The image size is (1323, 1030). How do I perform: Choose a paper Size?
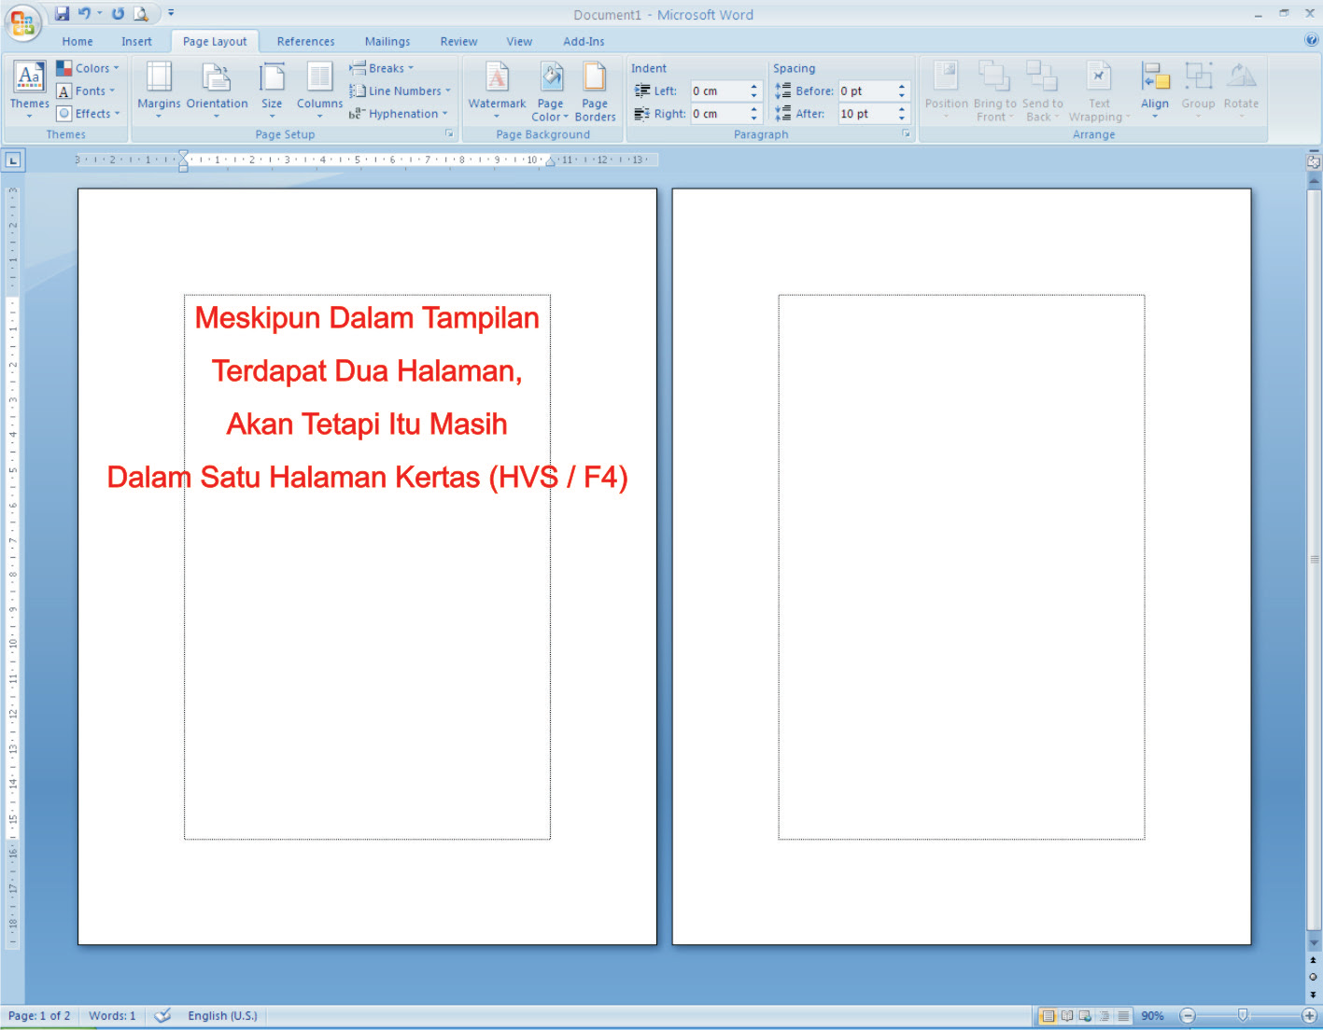[272, 90]
